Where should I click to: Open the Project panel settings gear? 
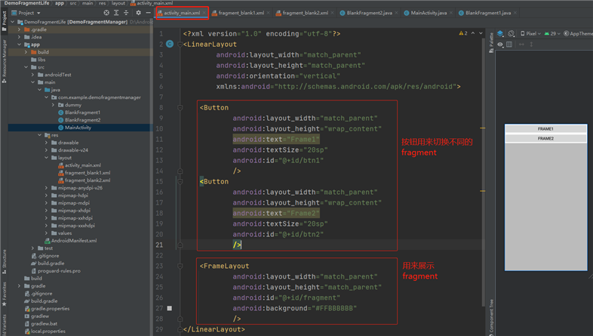pos(138,13)
